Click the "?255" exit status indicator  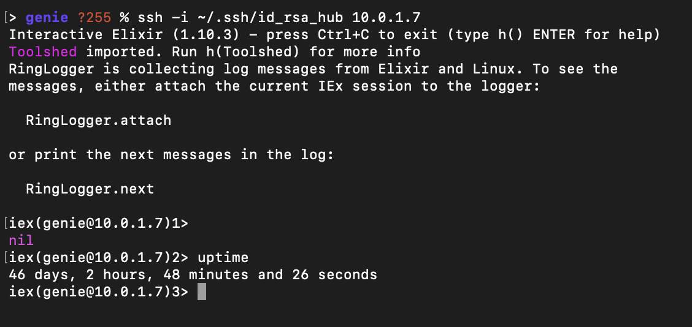(x=94, y=17)
